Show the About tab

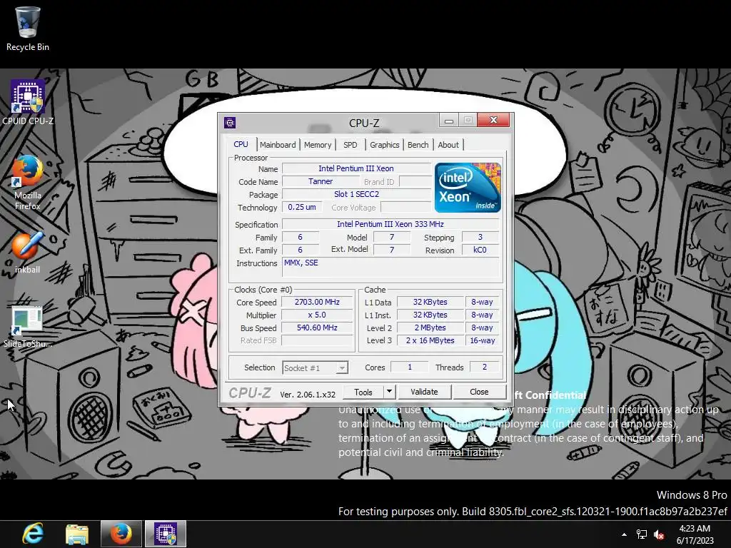point(448,145)
